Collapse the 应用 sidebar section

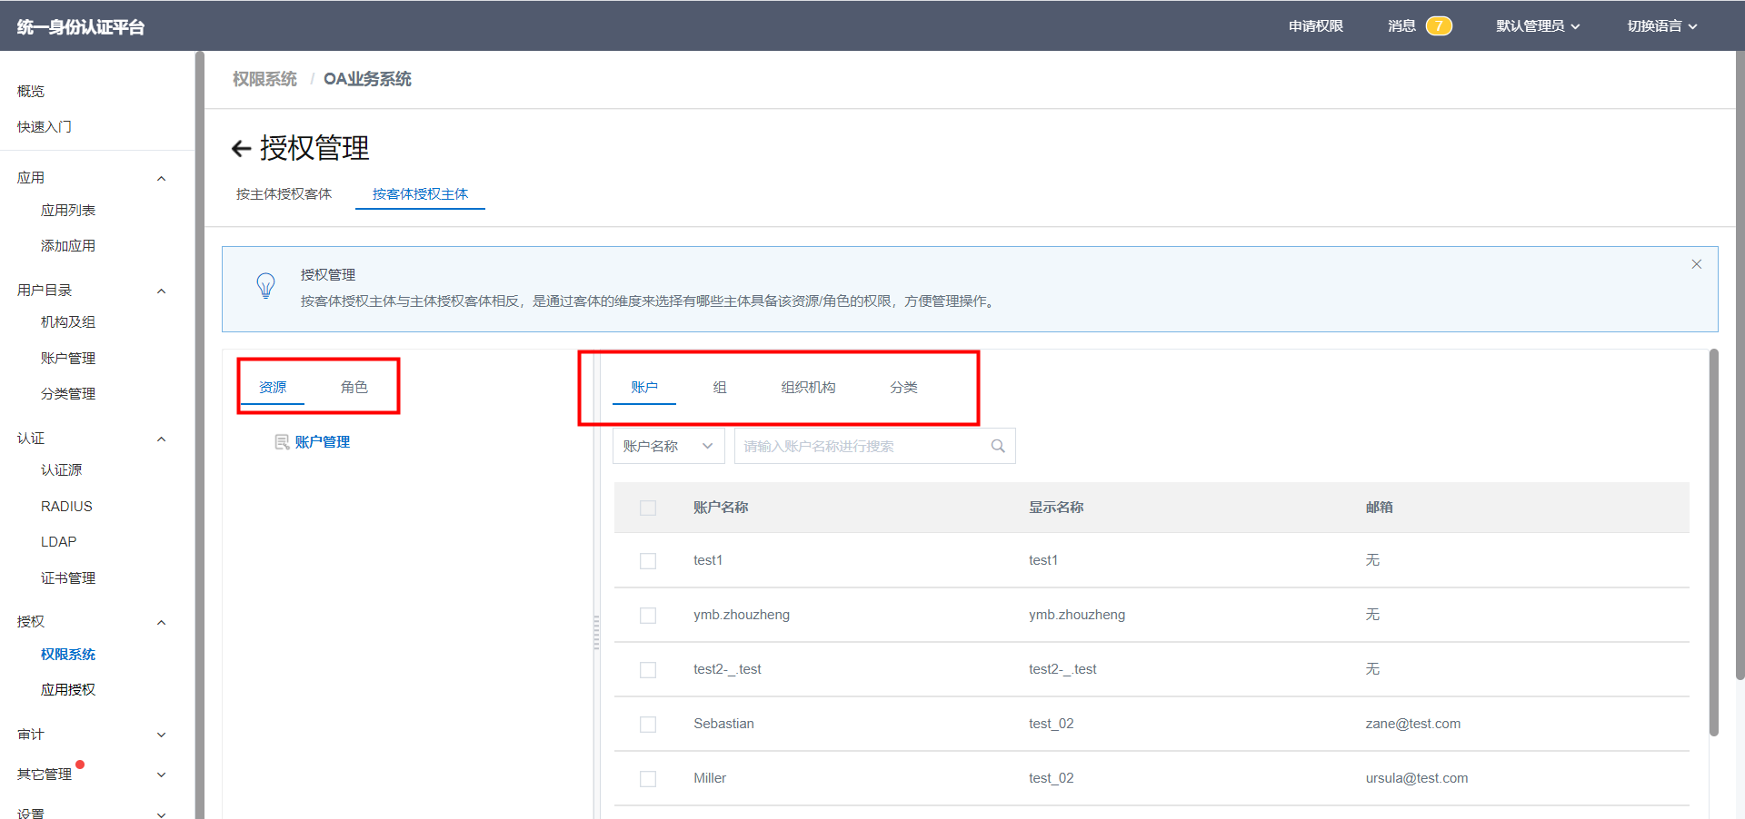point(162,178)
